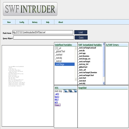The width and height of the screenshot is (129, 129).
Task: Open the Help menu
Action: 48,22
